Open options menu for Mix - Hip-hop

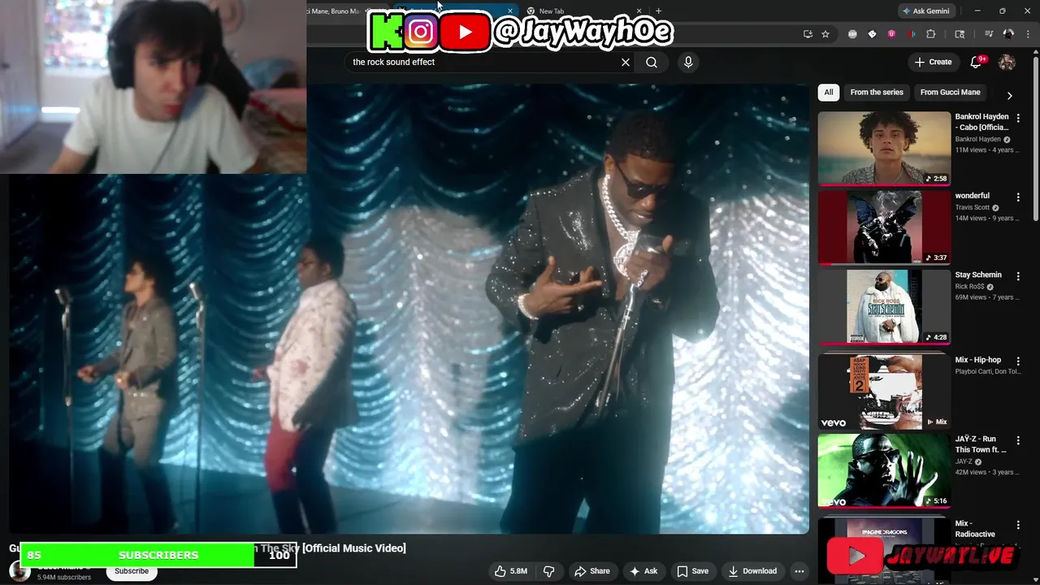point(1018,362)
